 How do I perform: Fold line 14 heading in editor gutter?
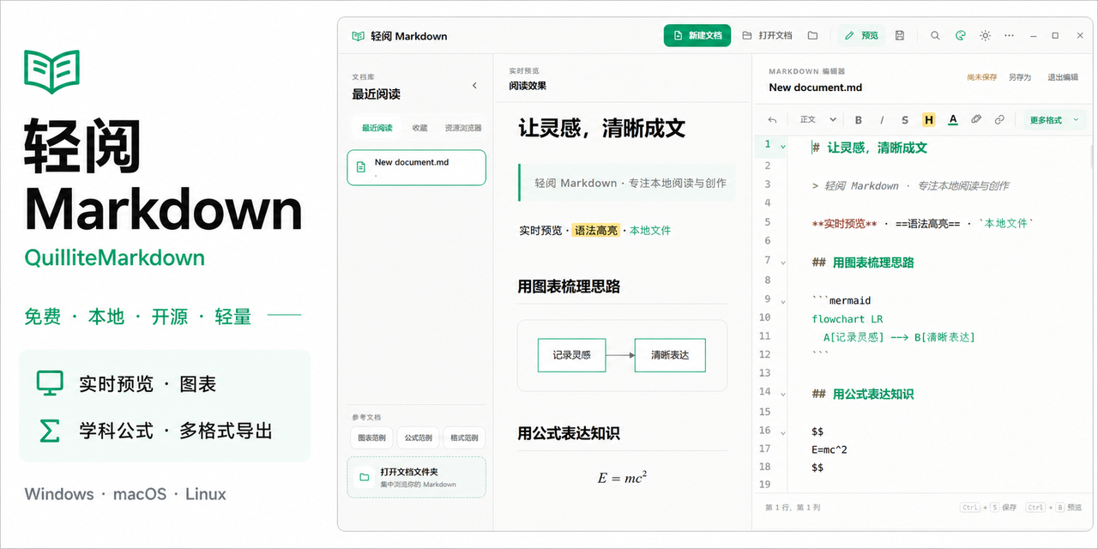click(783, 394)
